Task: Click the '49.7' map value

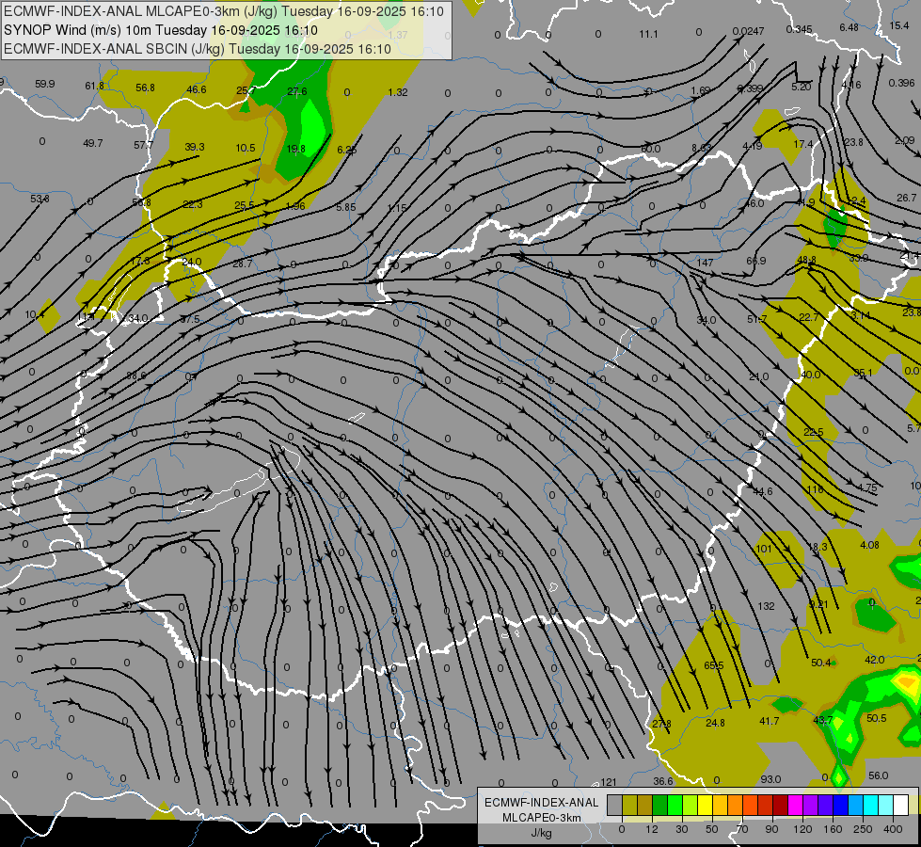Action: pyautogui.click(x=93, y=143)
